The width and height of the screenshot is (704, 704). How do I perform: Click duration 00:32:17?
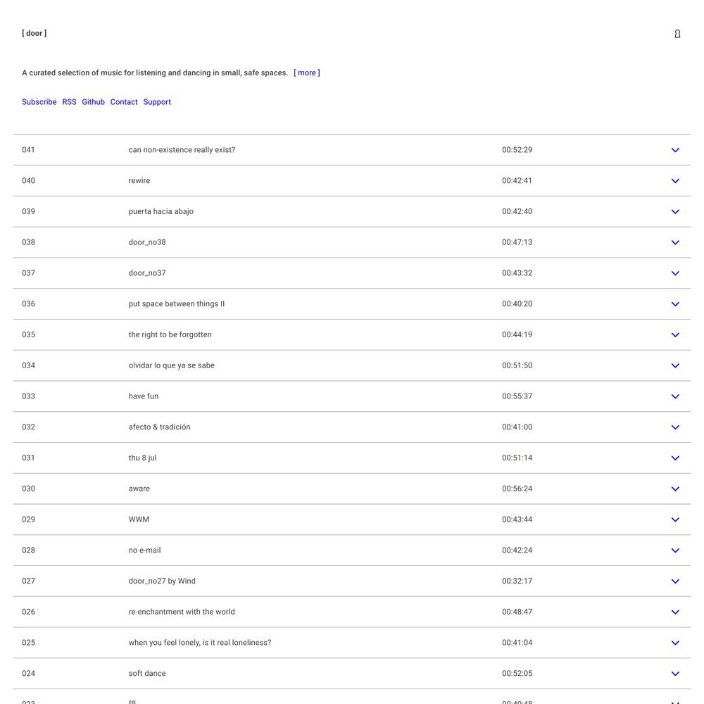(517, 581)
